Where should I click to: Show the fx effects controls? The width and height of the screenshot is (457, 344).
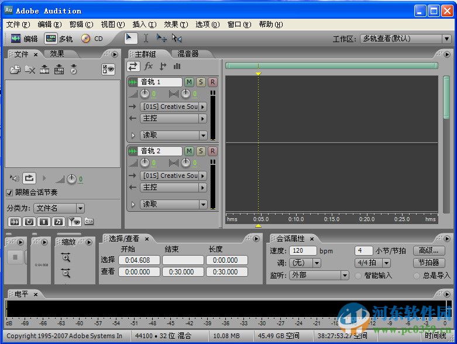point(149,67)
